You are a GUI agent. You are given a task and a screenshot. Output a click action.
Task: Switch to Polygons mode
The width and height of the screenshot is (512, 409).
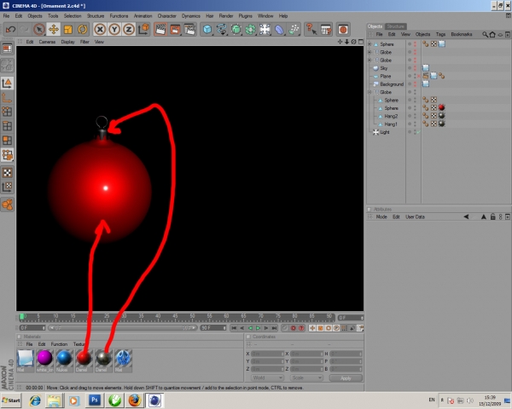[7, 141]
